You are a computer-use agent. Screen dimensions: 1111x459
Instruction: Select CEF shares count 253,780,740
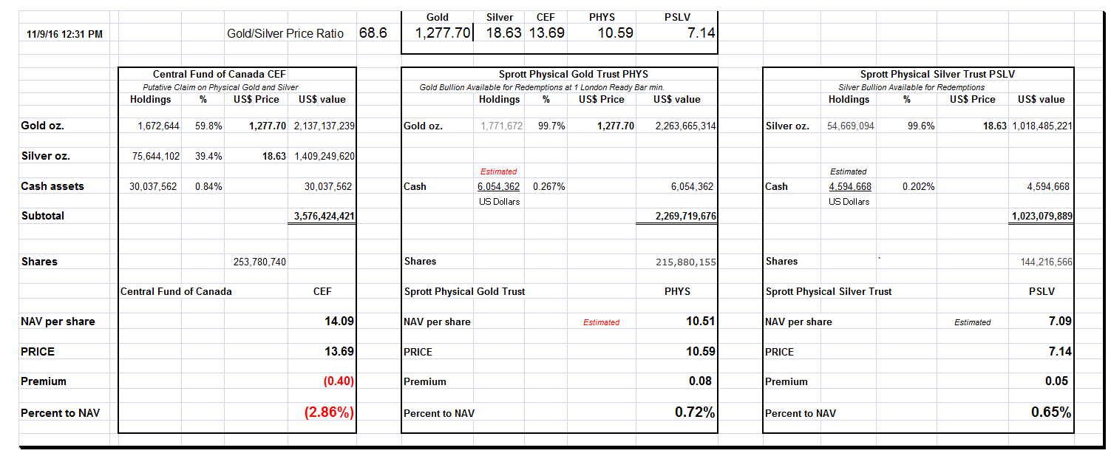(259, 262)
